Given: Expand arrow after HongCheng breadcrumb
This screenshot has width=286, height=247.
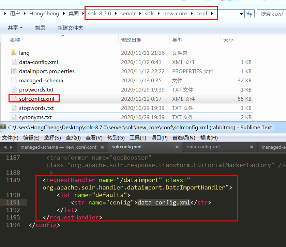Looking at the screenshot, I should point(64,14).
